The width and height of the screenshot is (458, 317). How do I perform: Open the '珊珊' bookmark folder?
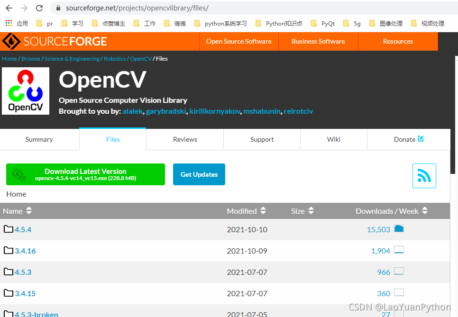coord(175,23)
